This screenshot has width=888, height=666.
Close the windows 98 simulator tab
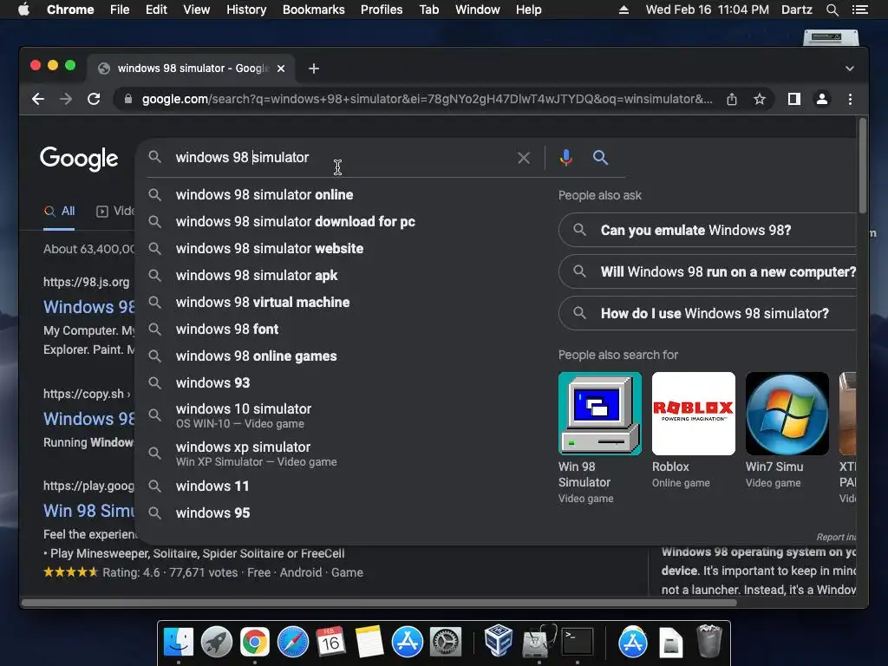pos(281,69)
